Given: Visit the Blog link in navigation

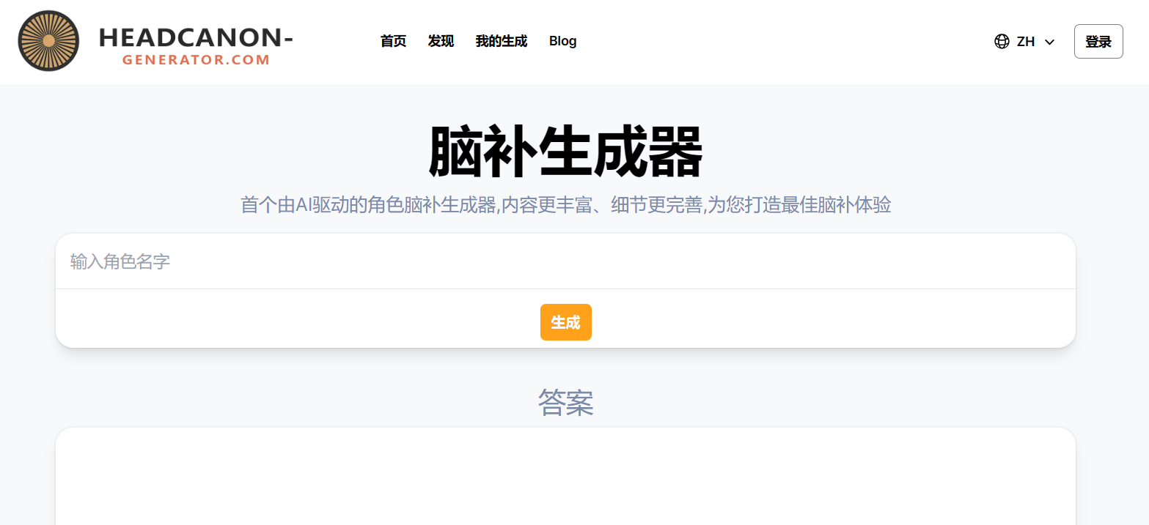Looking at the screenshot, I should point(562,42).
